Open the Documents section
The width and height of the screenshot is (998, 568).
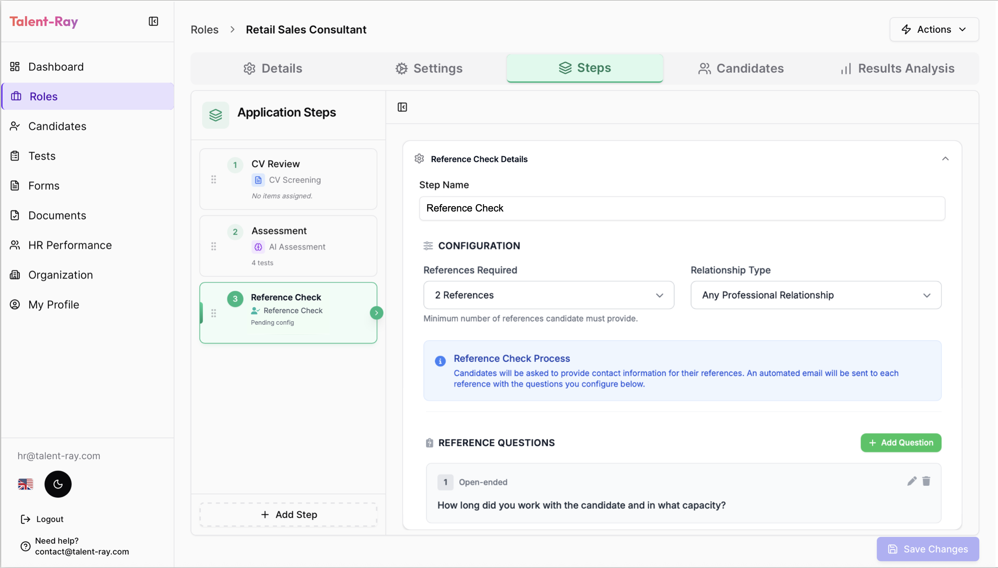pyautogui.click(x=57, y=215)
